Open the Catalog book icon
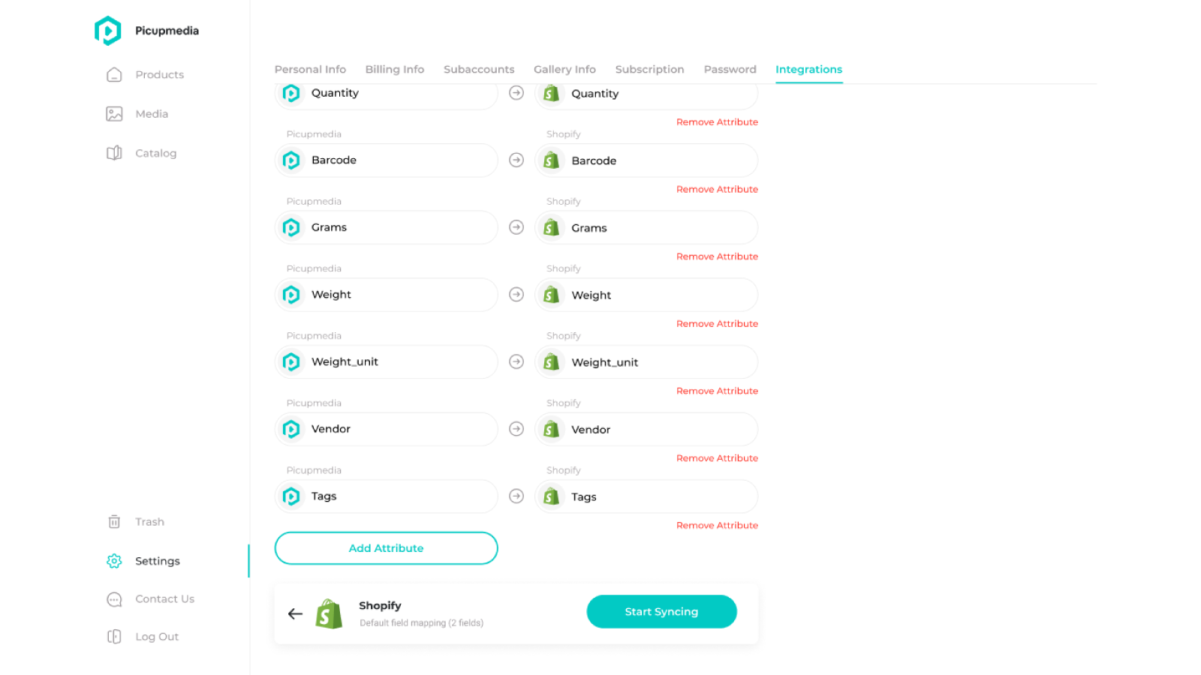Viewport: 1201px width, 675px height. click(x=114, y=153)
